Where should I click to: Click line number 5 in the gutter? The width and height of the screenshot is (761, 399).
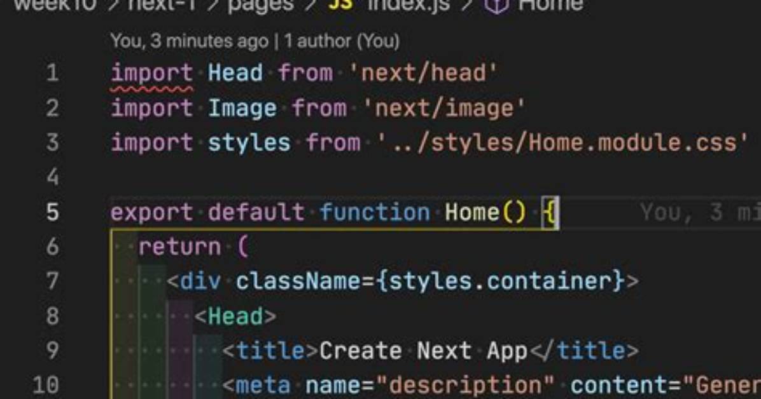click(52, 212)
